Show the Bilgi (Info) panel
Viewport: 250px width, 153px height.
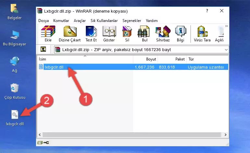(180, 34)
